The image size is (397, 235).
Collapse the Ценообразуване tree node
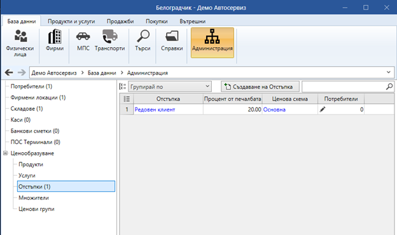pyautogui.click(x=5, y=153)
